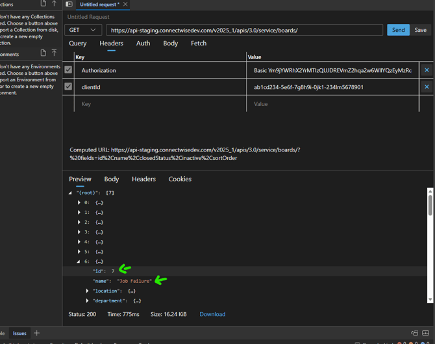The height and width of the screenshot is (344, 435).
Task: Click the response scrollbar thumb
Action: click(x=430, y=205)
